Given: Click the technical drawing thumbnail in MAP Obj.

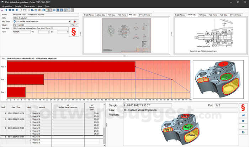Looking at the screenshot, I should tap(126, 36).
